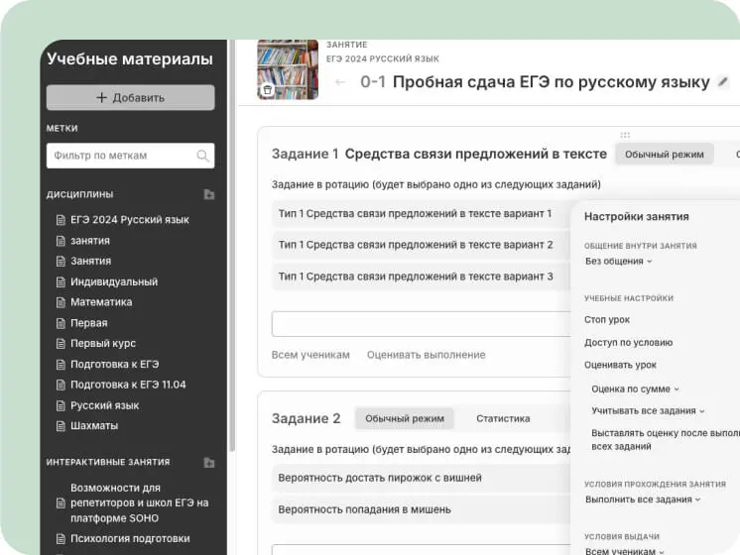740x555 pixels.
Task: Select Обычный режим tab in Задание 2
Action: tap(405, 418)
